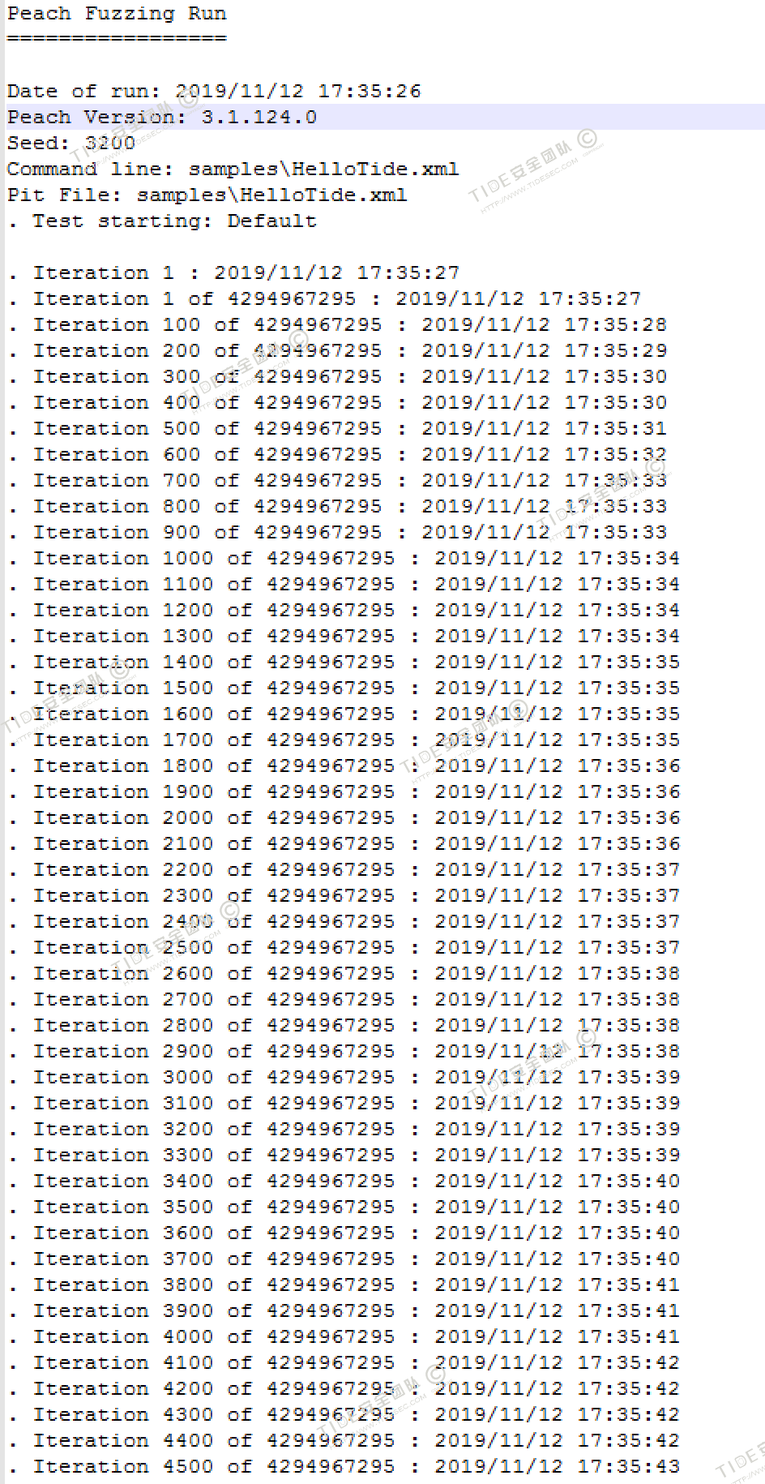
Task: Click the Iteration 2500 log line
Action: [x=344, y=947]
